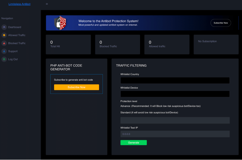
Task: Focus the Whitelist Country input field
Action: click(175, 81)
